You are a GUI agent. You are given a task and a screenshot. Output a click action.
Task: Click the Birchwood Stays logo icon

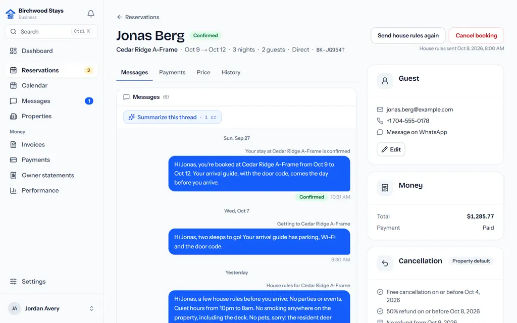click(11, 14)
